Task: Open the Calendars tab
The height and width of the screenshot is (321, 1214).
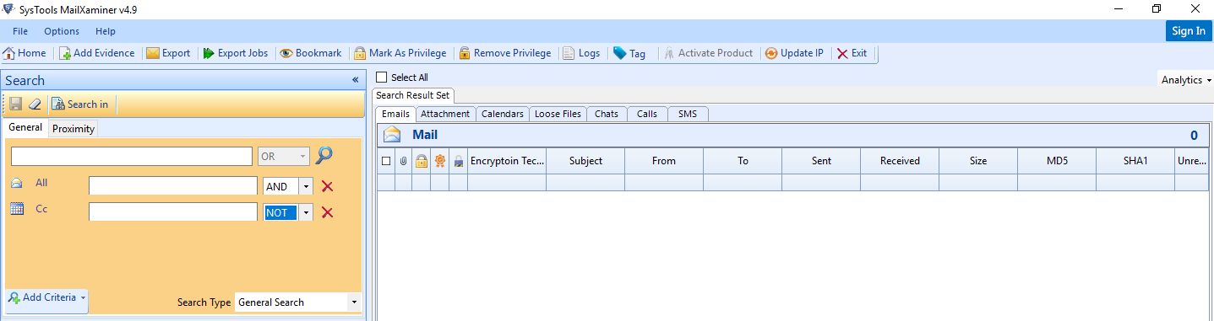Action: (x=503, y=114)
